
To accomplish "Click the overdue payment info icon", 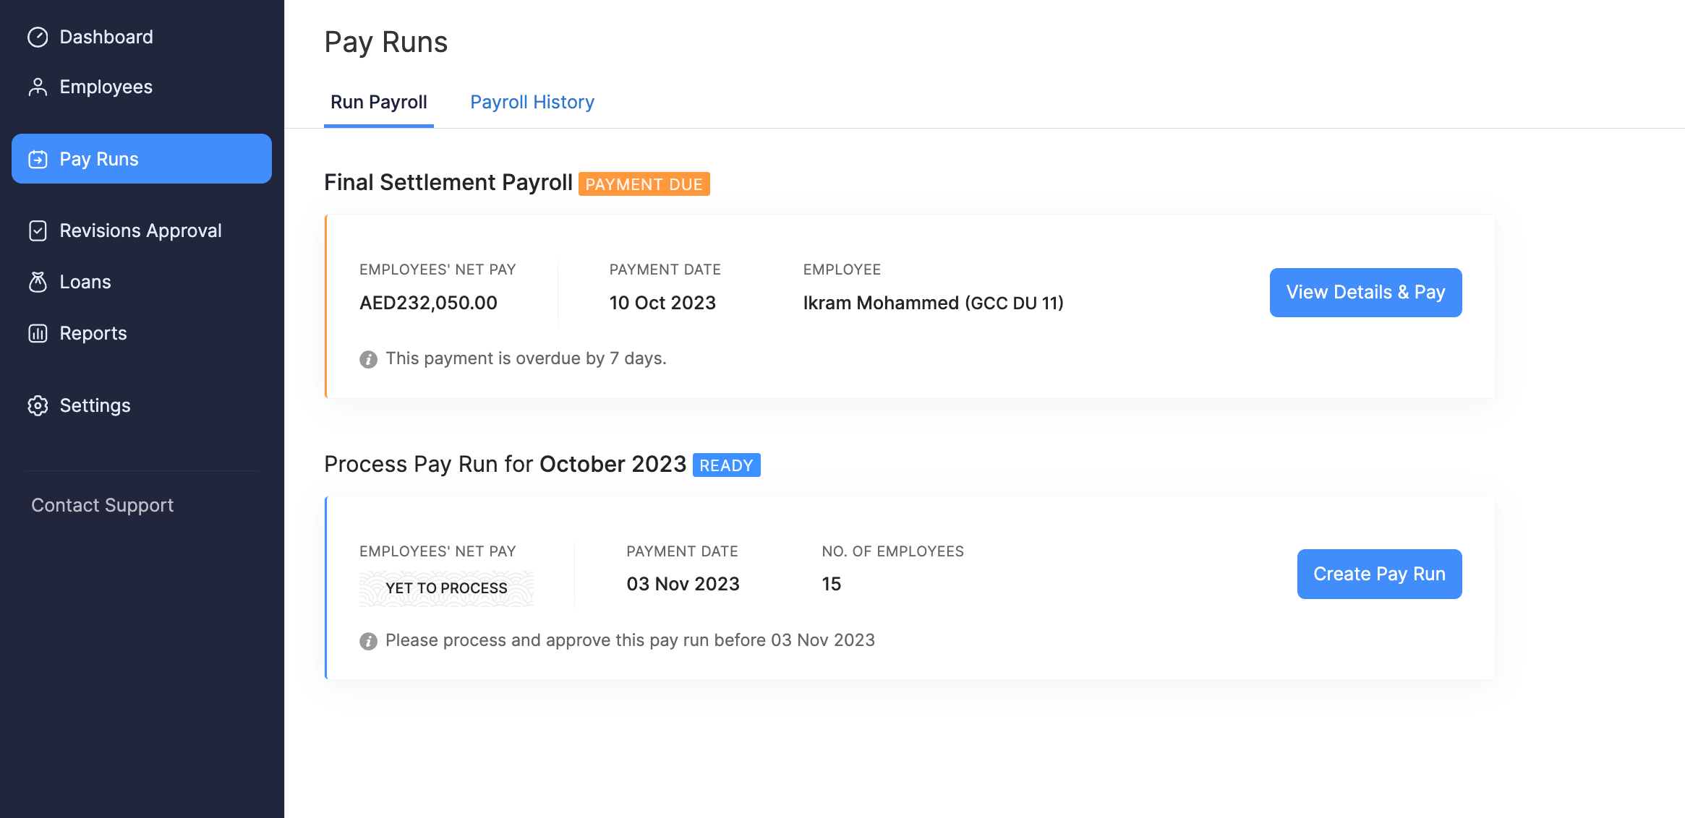I will pyautogui.click(x=368, y=358).
